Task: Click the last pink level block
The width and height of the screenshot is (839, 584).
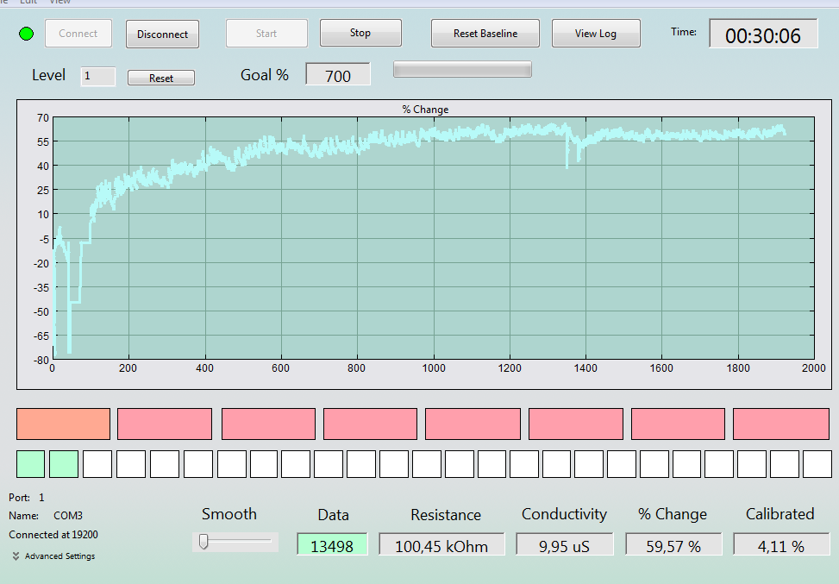Action: point(780,424)
